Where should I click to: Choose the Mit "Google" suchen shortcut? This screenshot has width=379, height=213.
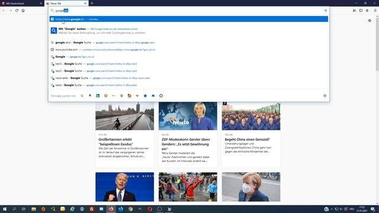(189, 31)
